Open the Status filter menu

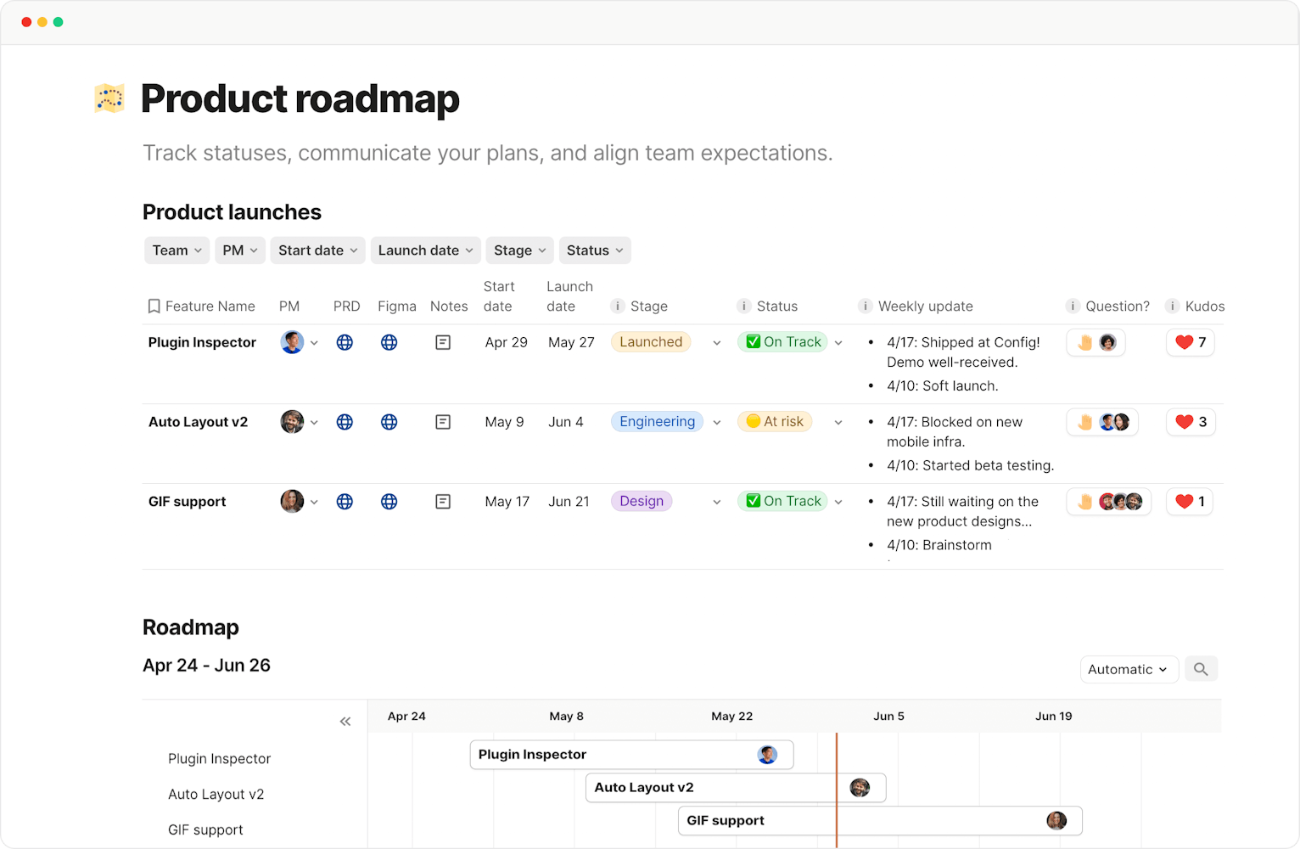click(594, 250)
